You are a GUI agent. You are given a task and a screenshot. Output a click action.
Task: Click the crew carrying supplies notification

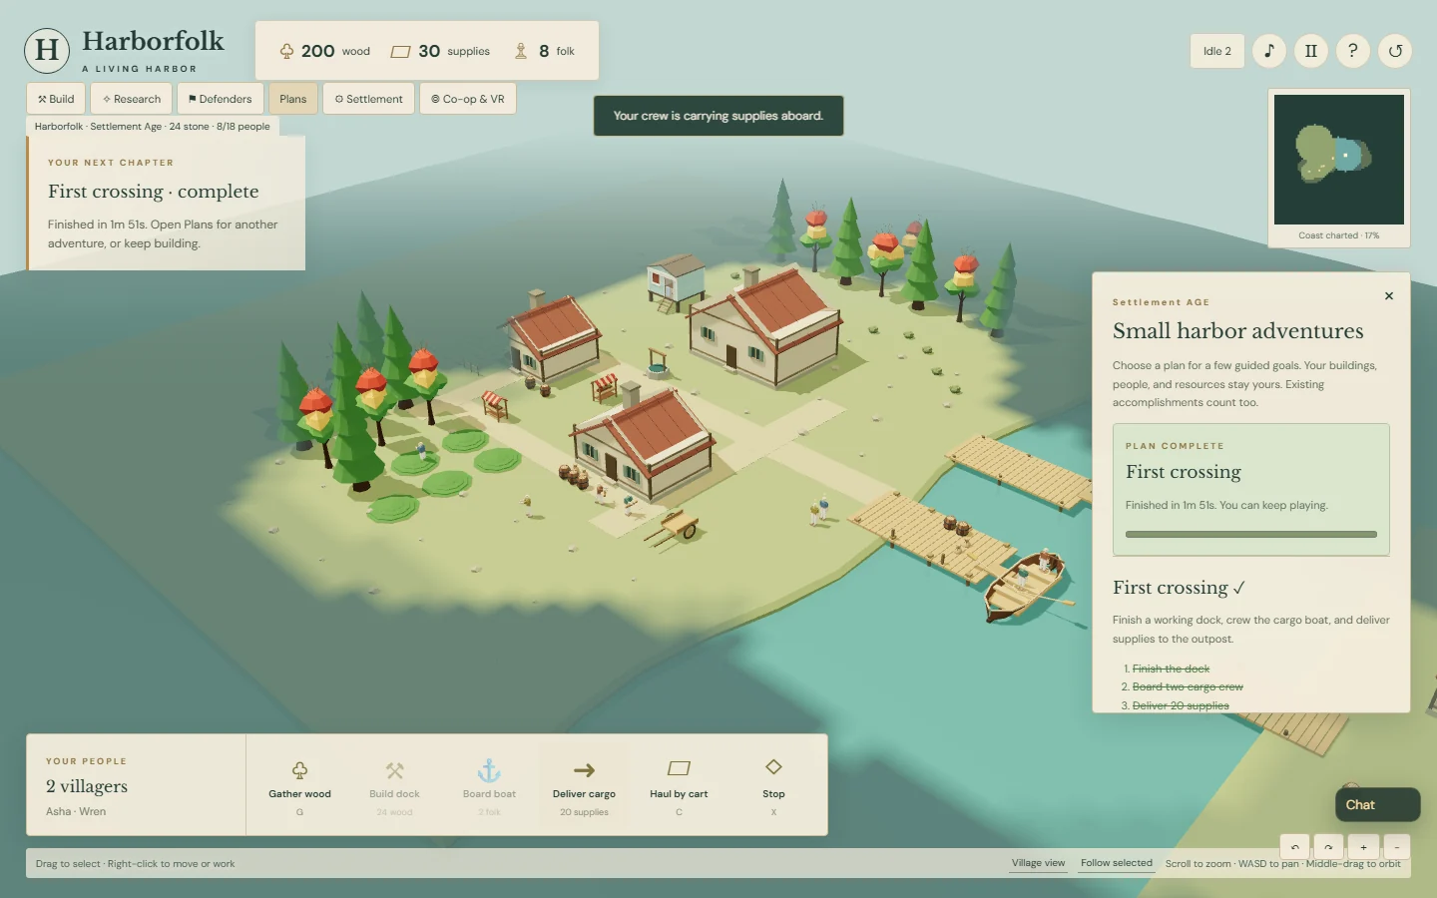tap(718, 116)
